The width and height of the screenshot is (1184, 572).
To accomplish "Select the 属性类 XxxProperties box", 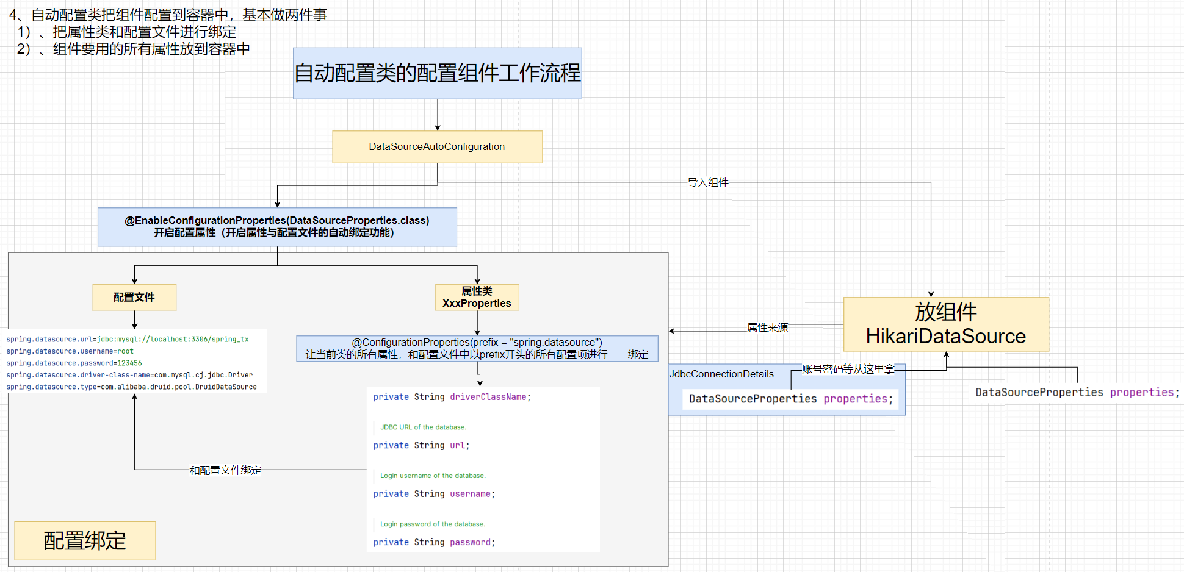I will tap(477, 298).
